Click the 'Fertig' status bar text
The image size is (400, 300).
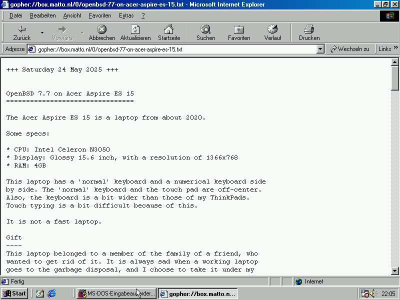click(x=17, y=281)
